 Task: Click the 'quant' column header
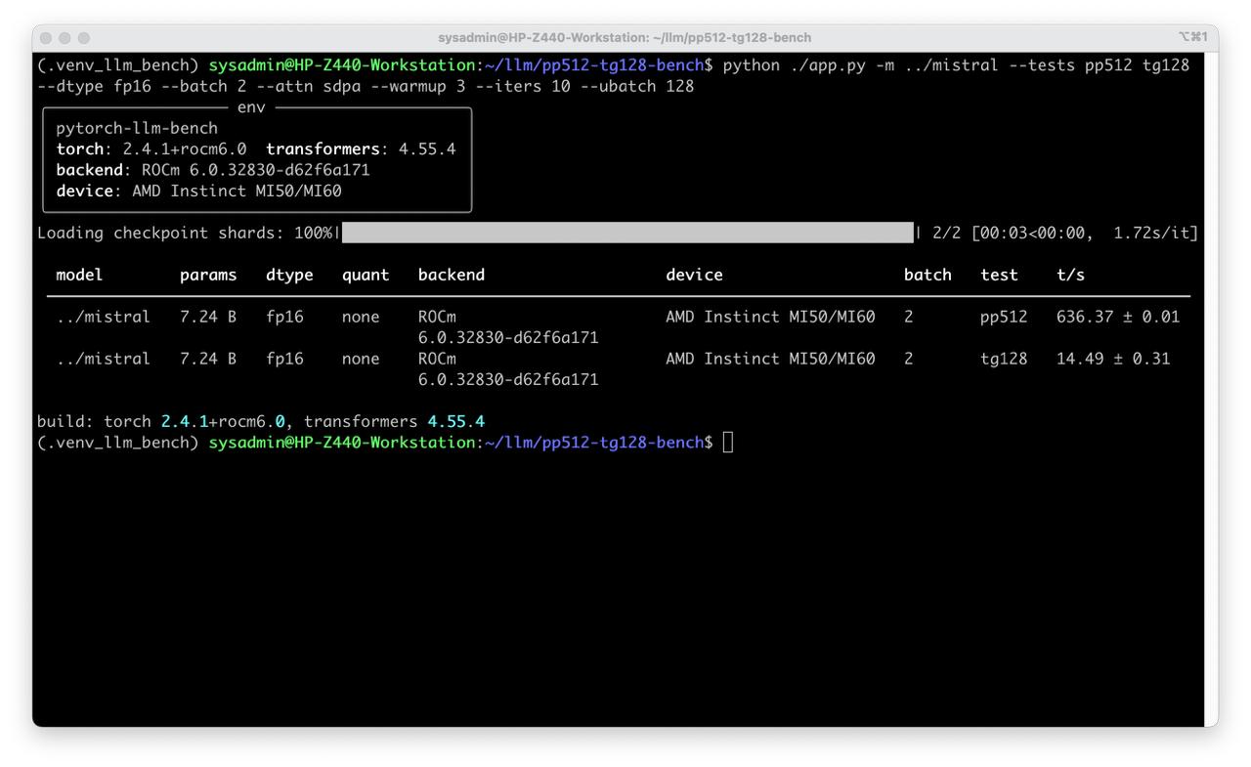tap(366, 275)
